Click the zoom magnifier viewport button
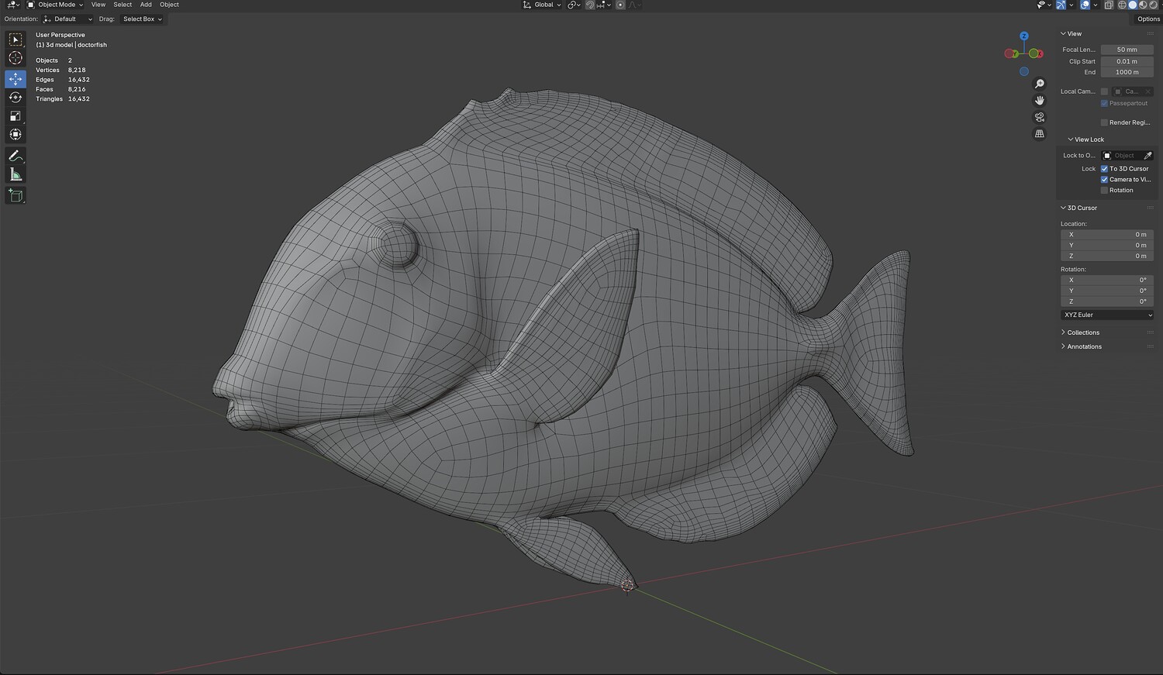1163x675 pixels. [x=1040, y=84]
